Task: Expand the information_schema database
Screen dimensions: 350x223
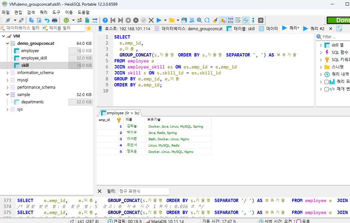Action: tap(7, 73)
